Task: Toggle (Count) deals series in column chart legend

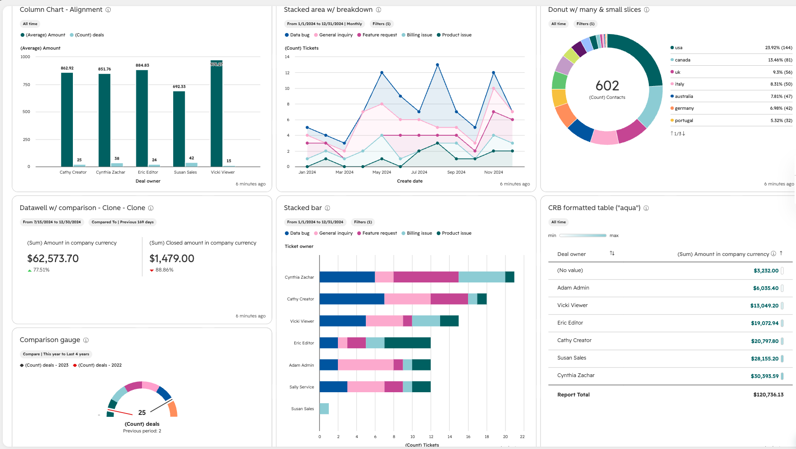Action: coord(87,35)
